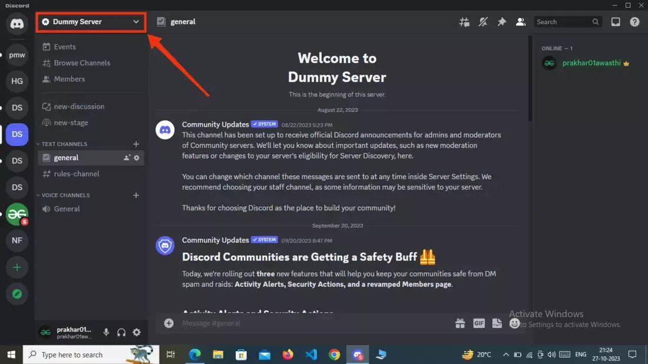Open the NF server icon

pyautogui.click(x=17, y=240)
